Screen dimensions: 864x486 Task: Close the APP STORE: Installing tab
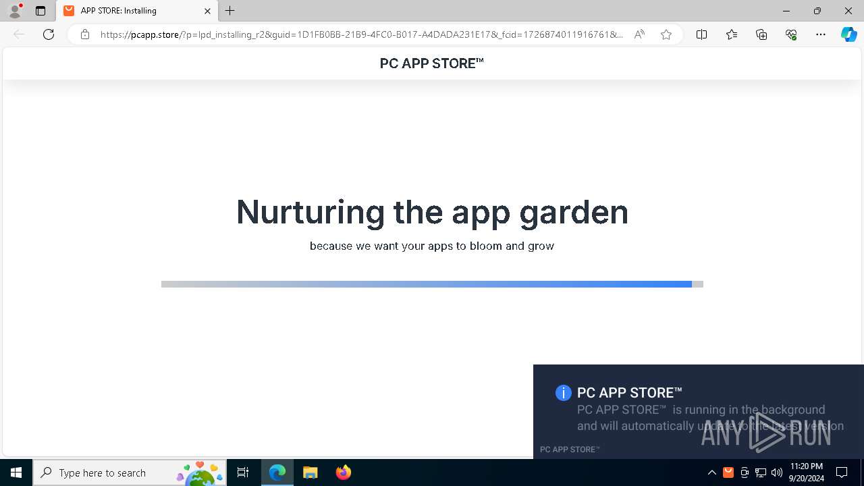[207, 11]
